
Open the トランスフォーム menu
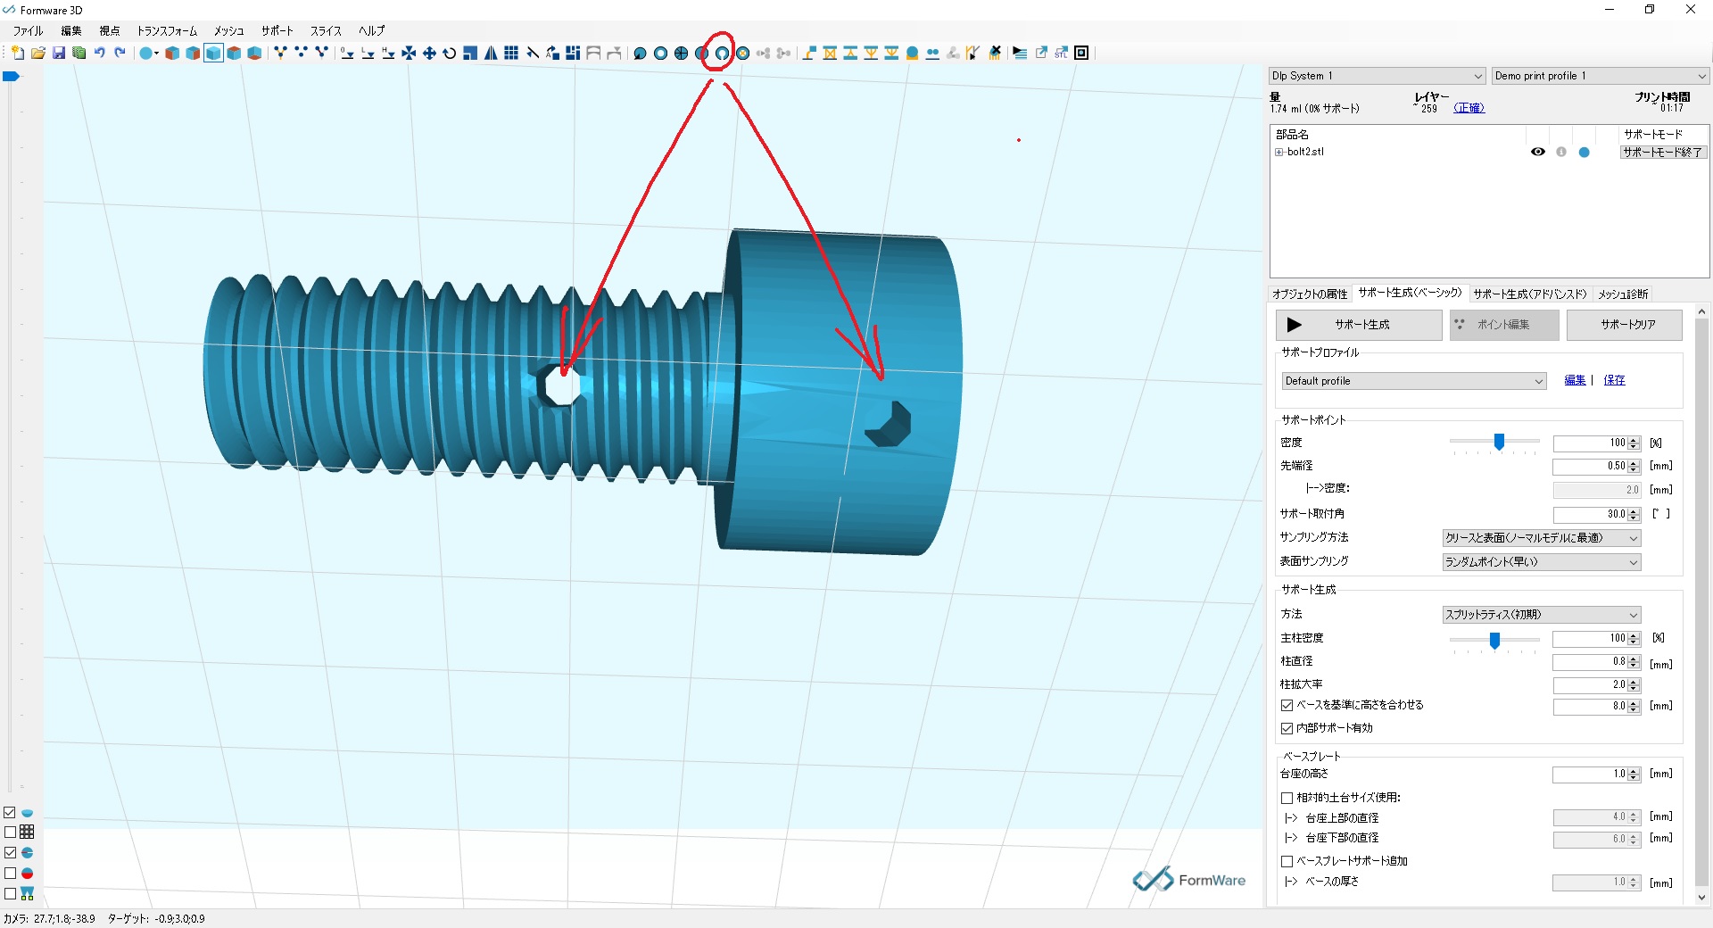[167, 31]
